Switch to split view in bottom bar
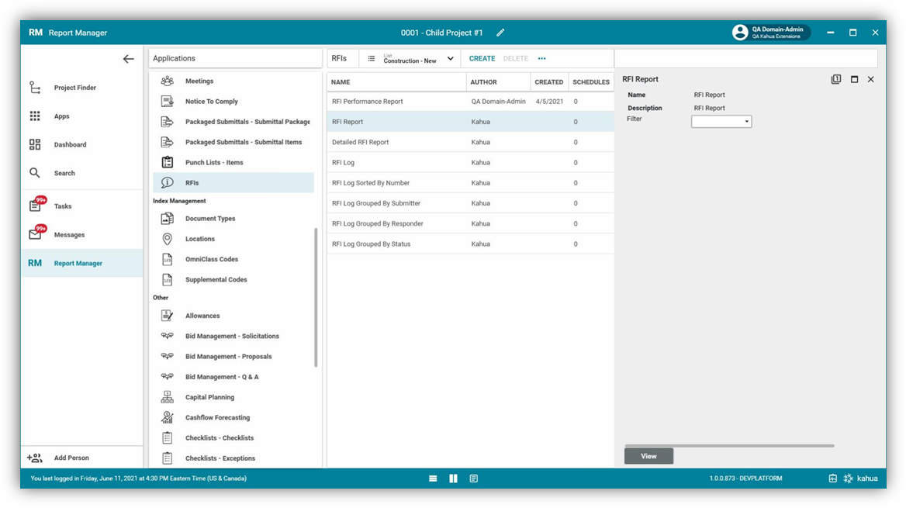The height and width of the screenshot is (508, 906). click(453, 479)
